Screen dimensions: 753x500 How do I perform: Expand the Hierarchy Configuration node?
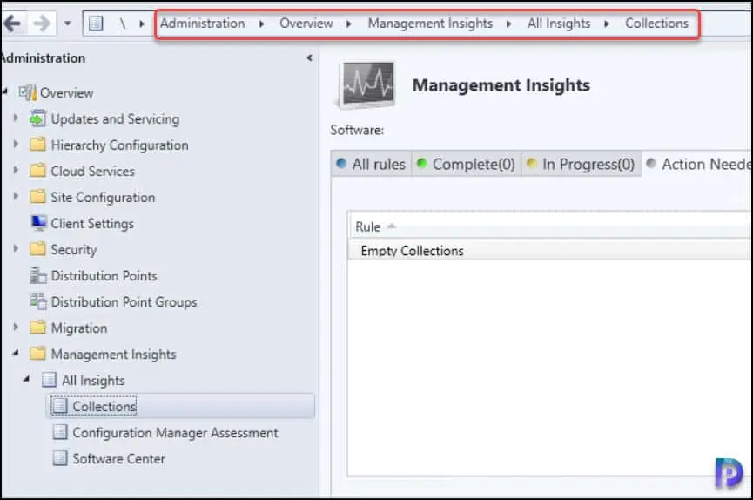(16, 144)
